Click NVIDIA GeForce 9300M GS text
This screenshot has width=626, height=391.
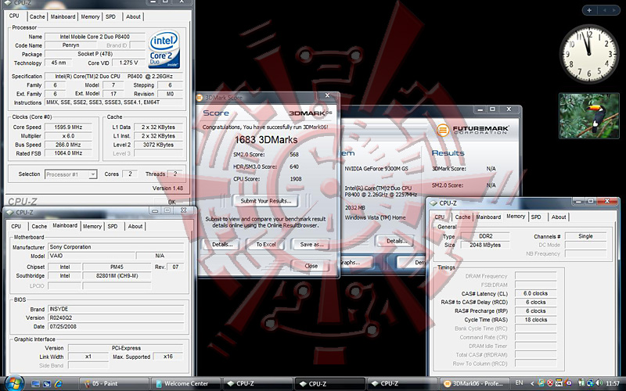(376, 169)
